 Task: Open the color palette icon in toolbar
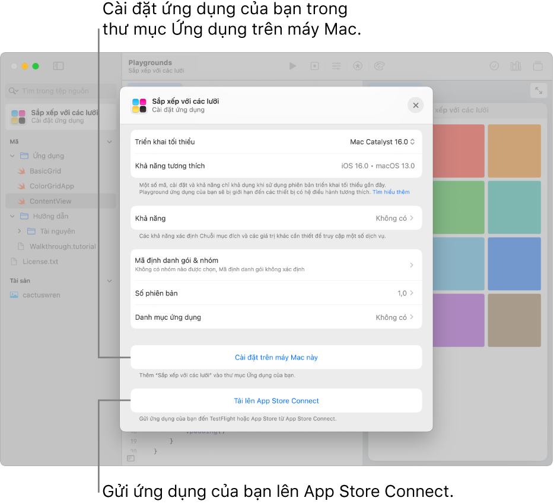click(x=379, y=66)
